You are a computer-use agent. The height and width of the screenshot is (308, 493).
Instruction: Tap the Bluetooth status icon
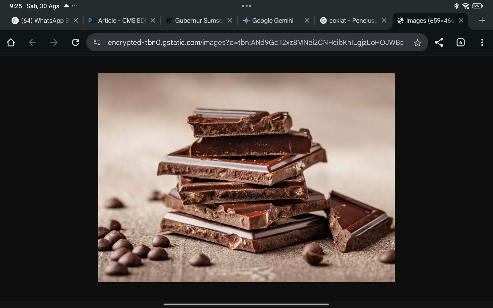tap(456, 6)
